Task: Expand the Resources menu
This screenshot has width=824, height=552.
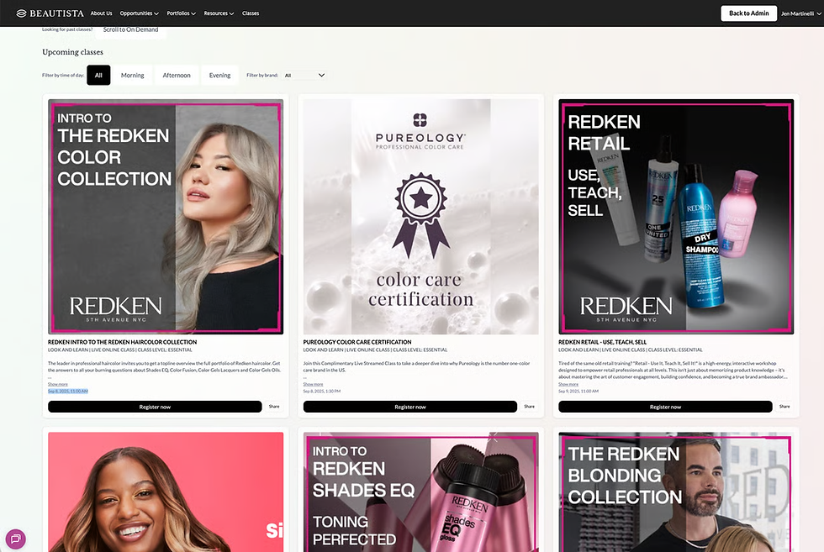Action: tap(219, 13)
